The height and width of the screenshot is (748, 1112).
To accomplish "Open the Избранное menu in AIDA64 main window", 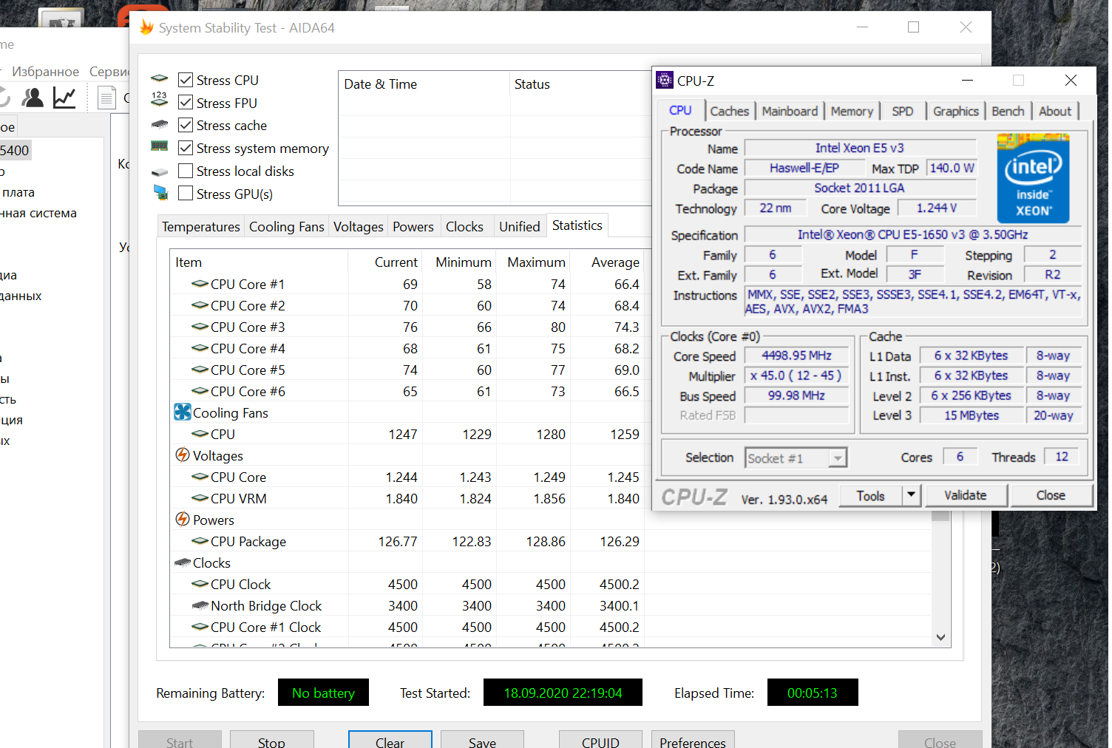I will tap(46, 72).
